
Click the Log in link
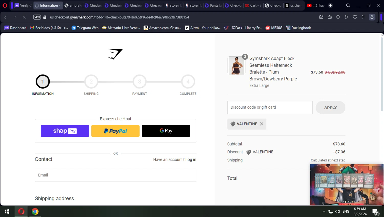[191, 160]
